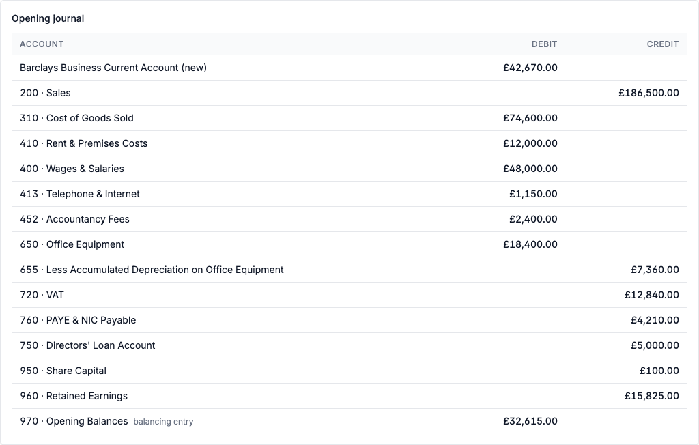
Task: Click the £48,000.00 debit value
Action: 530,169
